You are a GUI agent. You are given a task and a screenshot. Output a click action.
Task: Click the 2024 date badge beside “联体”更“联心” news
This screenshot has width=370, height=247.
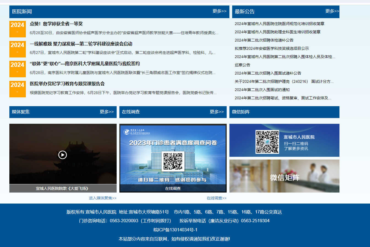[x=17, y=69]
